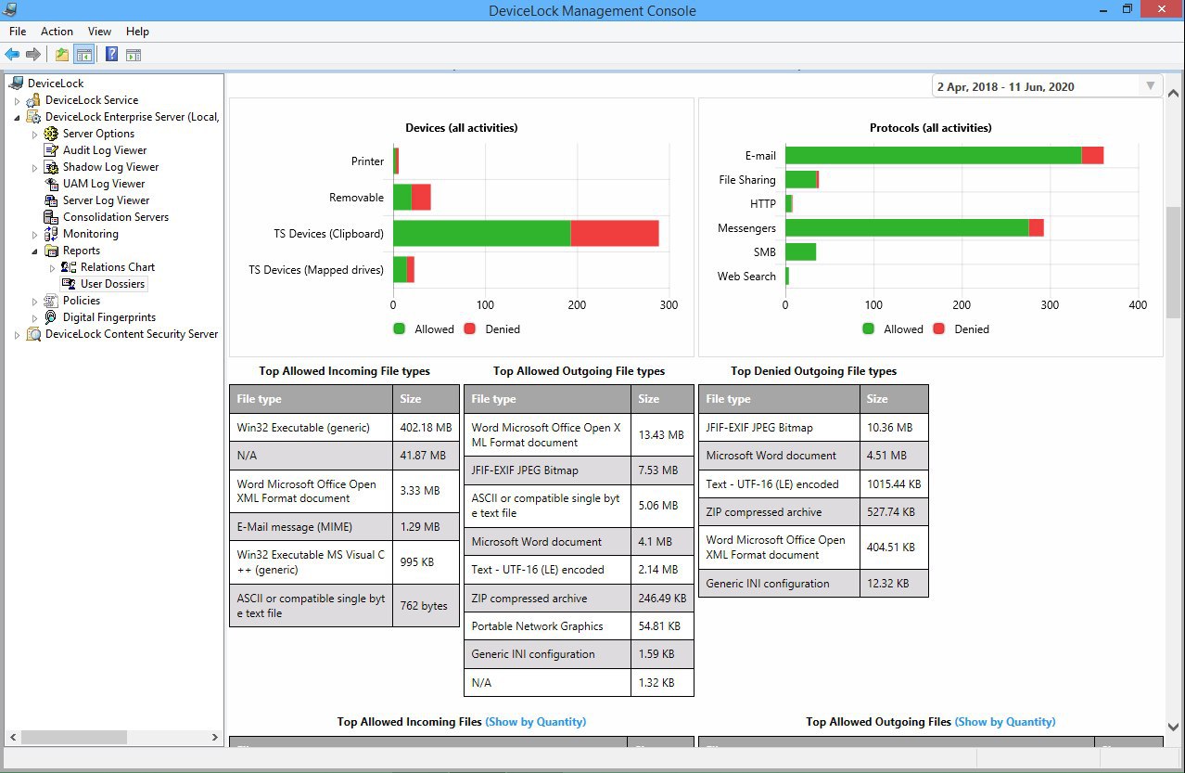The height and width of the screenshot is (773, 1185).
Task: Expand the DeviceLock Service node
Action: click(18, 100)
